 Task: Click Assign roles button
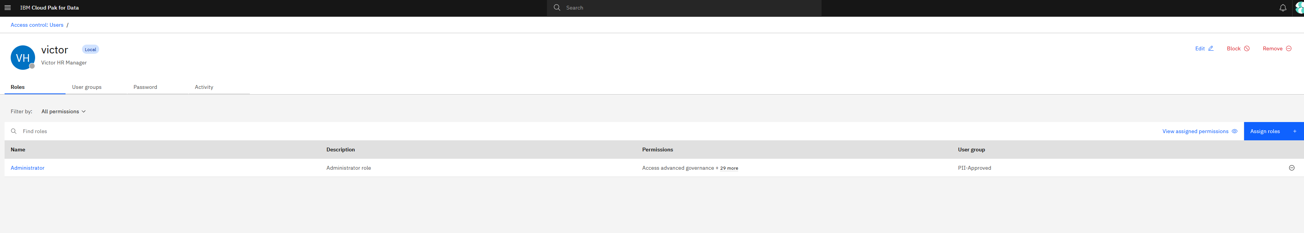coord(1273,131)
